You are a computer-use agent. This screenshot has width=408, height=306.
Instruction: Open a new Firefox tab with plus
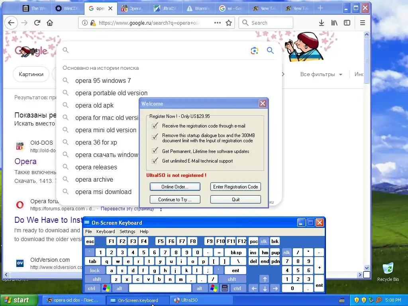pyautogui.click(x=320, y=8)
